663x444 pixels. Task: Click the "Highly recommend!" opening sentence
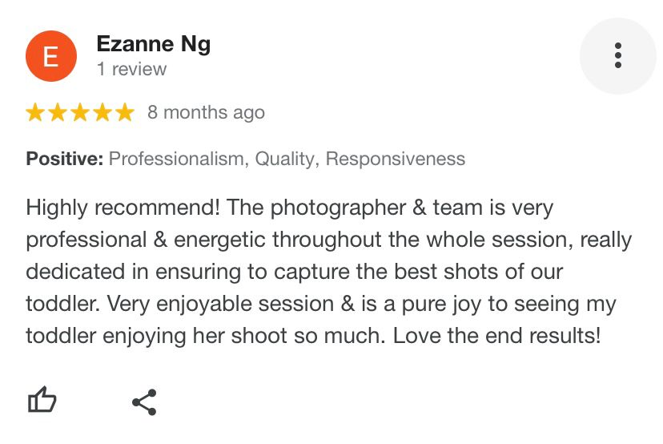click(x=123, y=208)
